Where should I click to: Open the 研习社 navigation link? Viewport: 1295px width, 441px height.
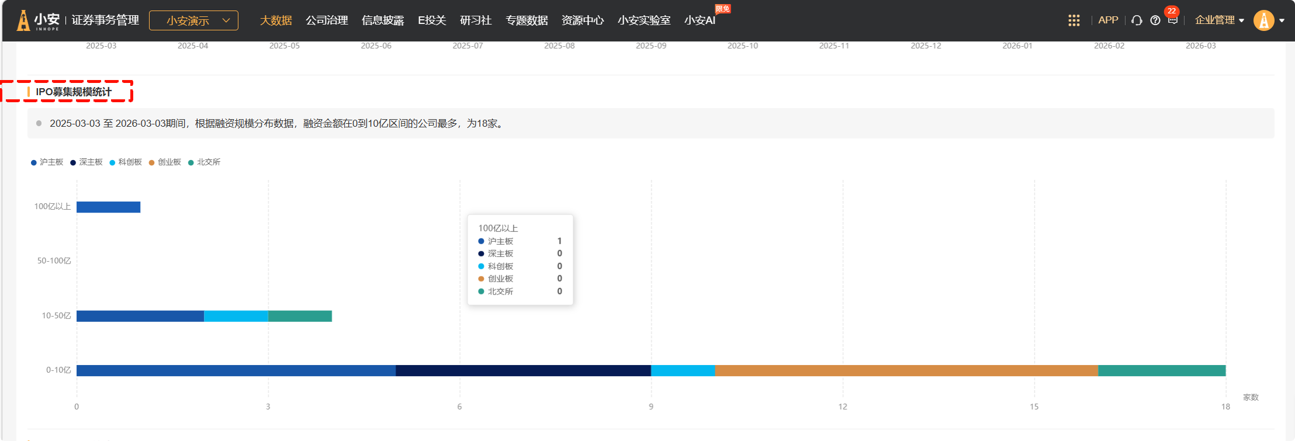(x=476, y=20)
